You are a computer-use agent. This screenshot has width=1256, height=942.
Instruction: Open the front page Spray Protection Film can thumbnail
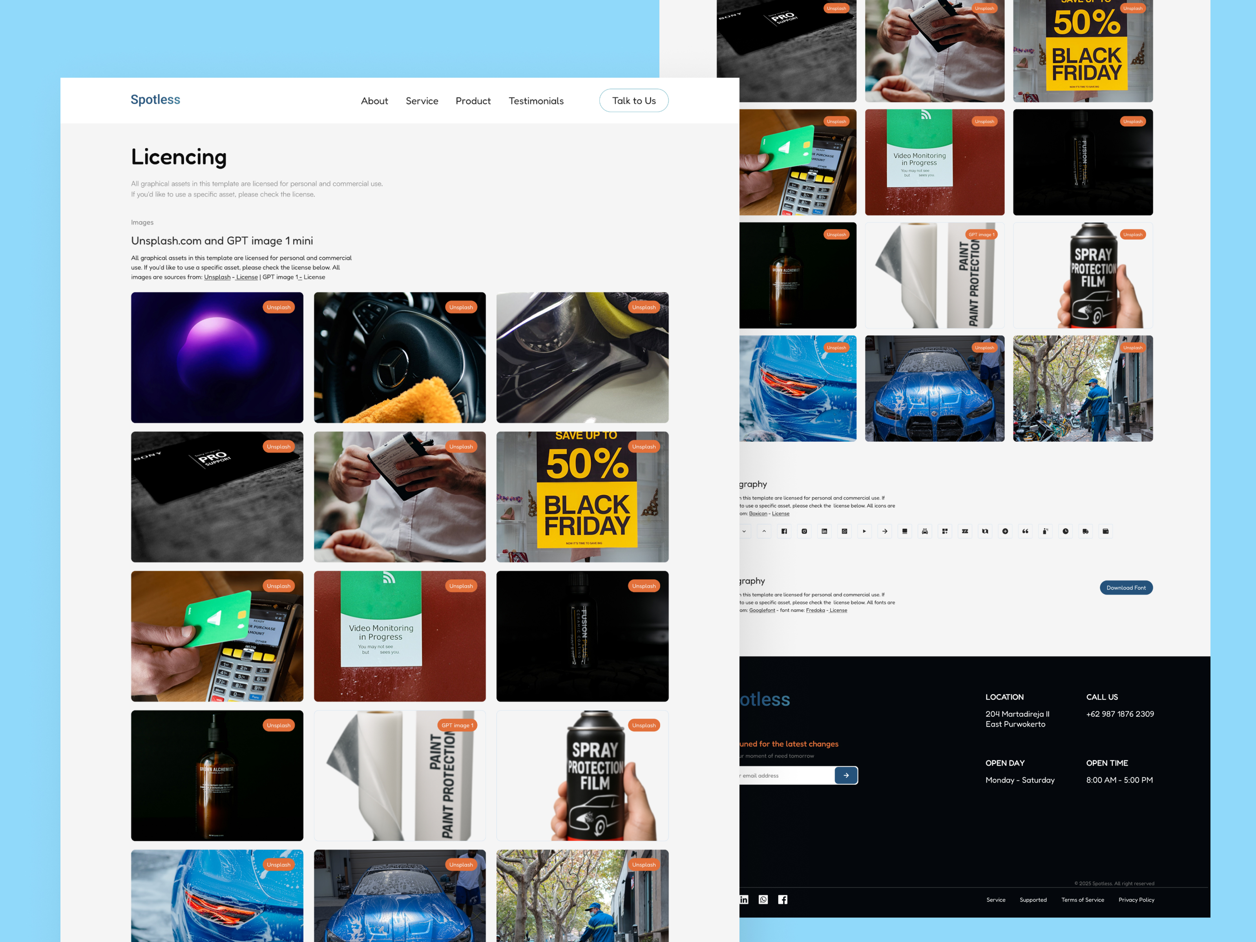(x=582, y=776)
